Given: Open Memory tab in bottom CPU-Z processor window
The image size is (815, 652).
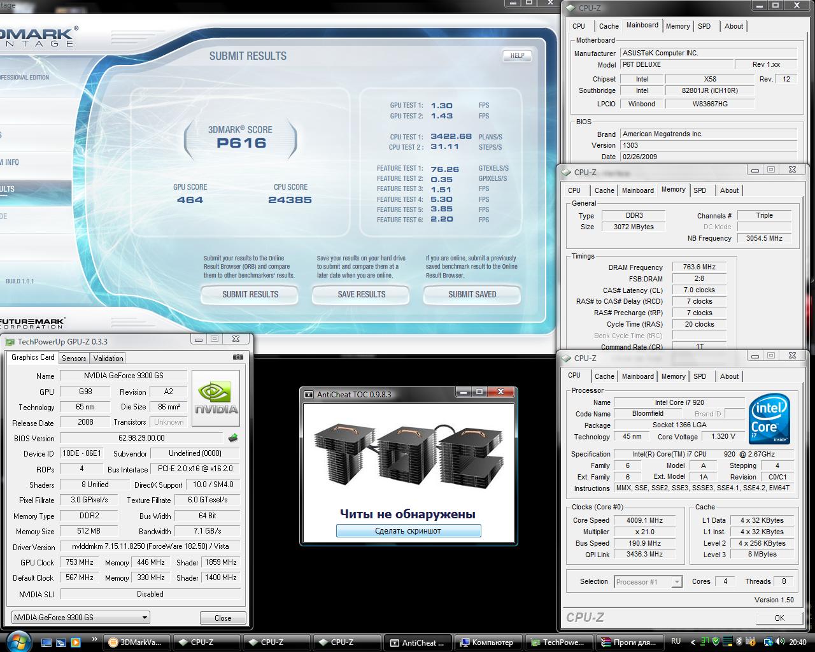Looking at the screenshot, I should coord(673,376).
